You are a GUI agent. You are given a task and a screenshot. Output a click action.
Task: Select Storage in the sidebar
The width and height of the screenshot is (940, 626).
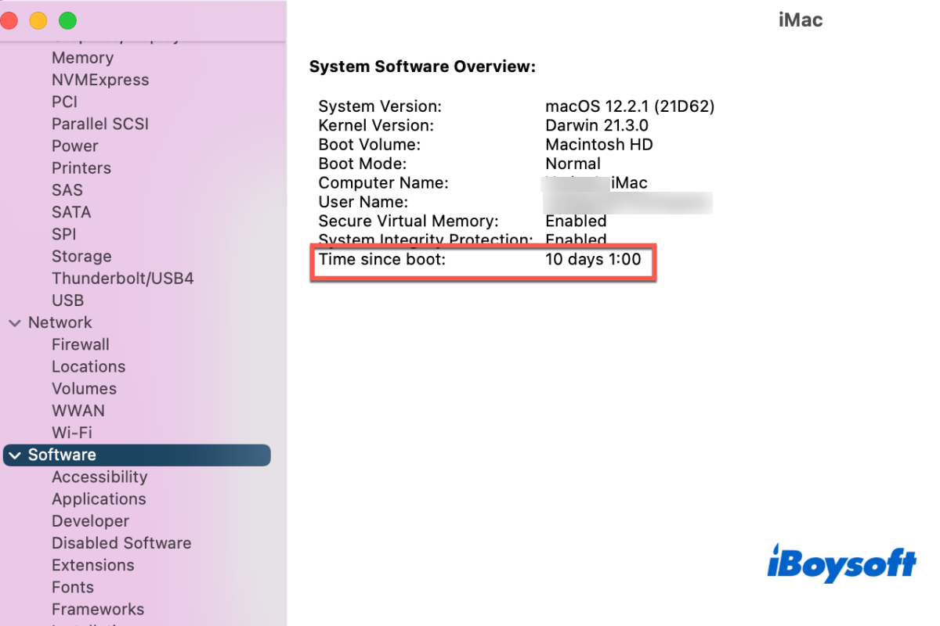pyautogui.click(x=81, y=256)
